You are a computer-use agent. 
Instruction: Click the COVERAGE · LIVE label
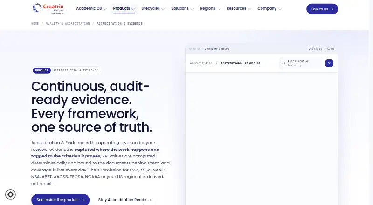(x=321, y=49)
